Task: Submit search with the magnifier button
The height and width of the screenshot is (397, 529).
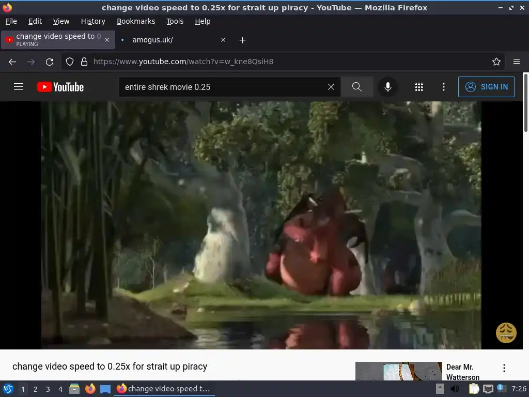Action: 356,87
